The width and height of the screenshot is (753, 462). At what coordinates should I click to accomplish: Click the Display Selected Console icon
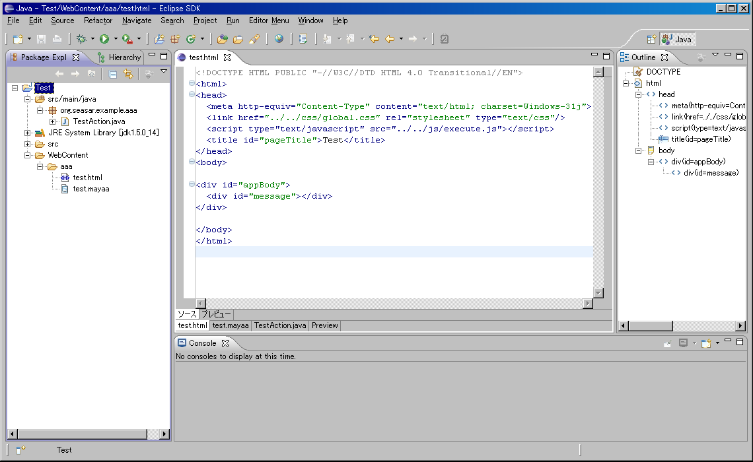click(x=684, y=343)
